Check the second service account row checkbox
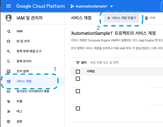This screenshot has height=127, width=163. coord(78,91)
